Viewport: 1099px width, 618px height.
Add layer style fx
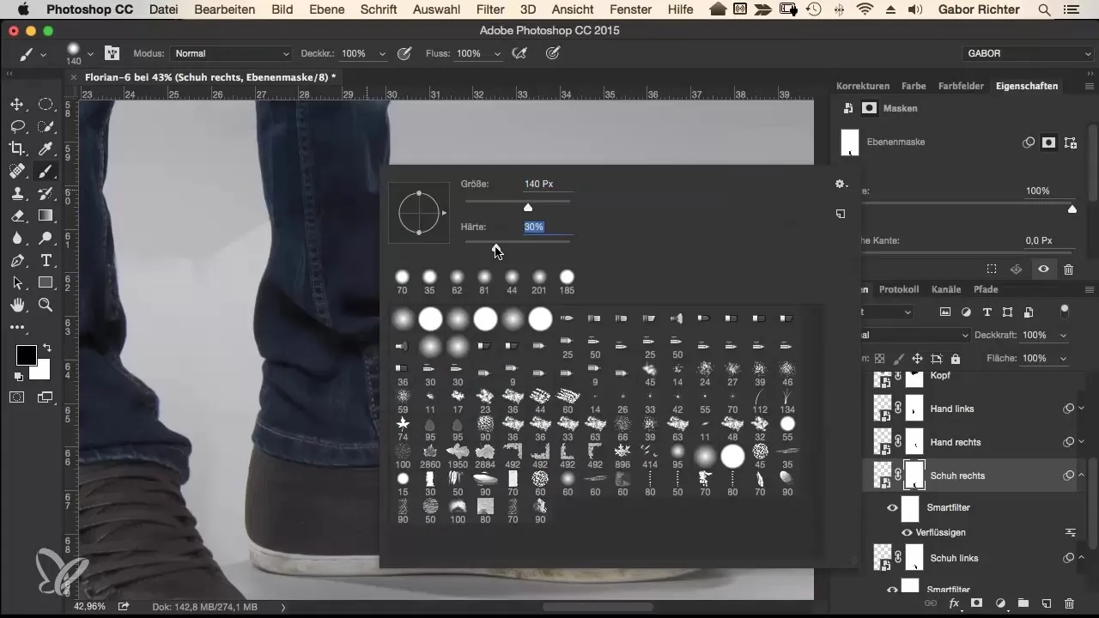point(953,604)
